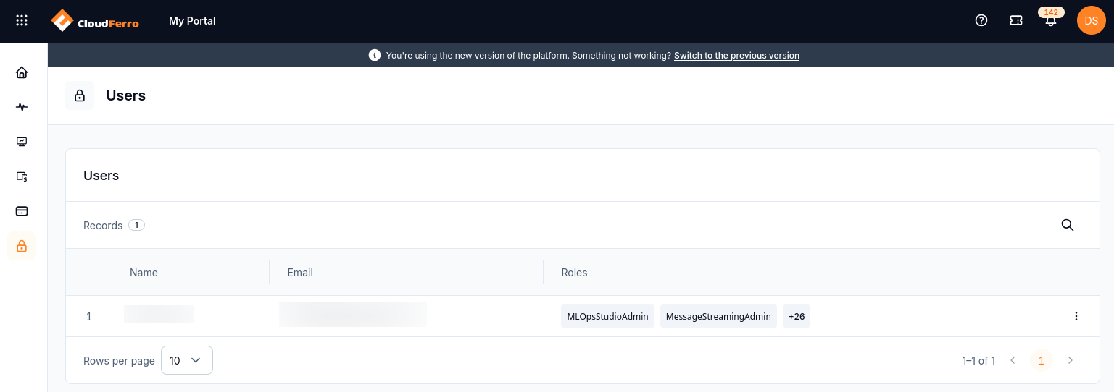The height and width of the screenshot is (392, 1114).
Task: Open notifications bell with 142 badge
Action: [x=1051, y=20]
